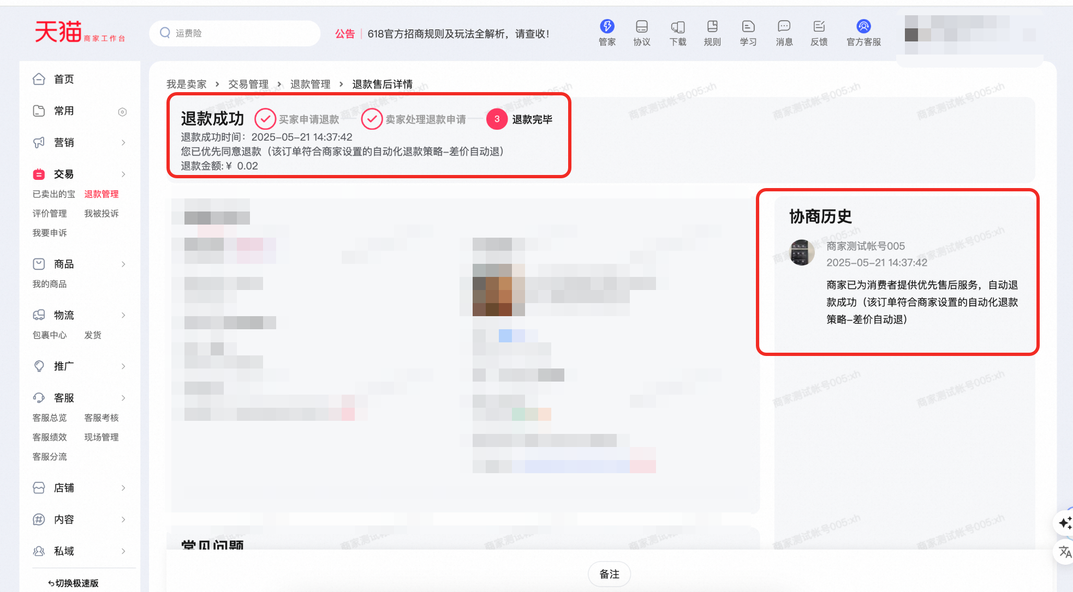The image size is (1073, 592).
Task: Switch to lite version via 切换极速版
Action: coord(74,583)
